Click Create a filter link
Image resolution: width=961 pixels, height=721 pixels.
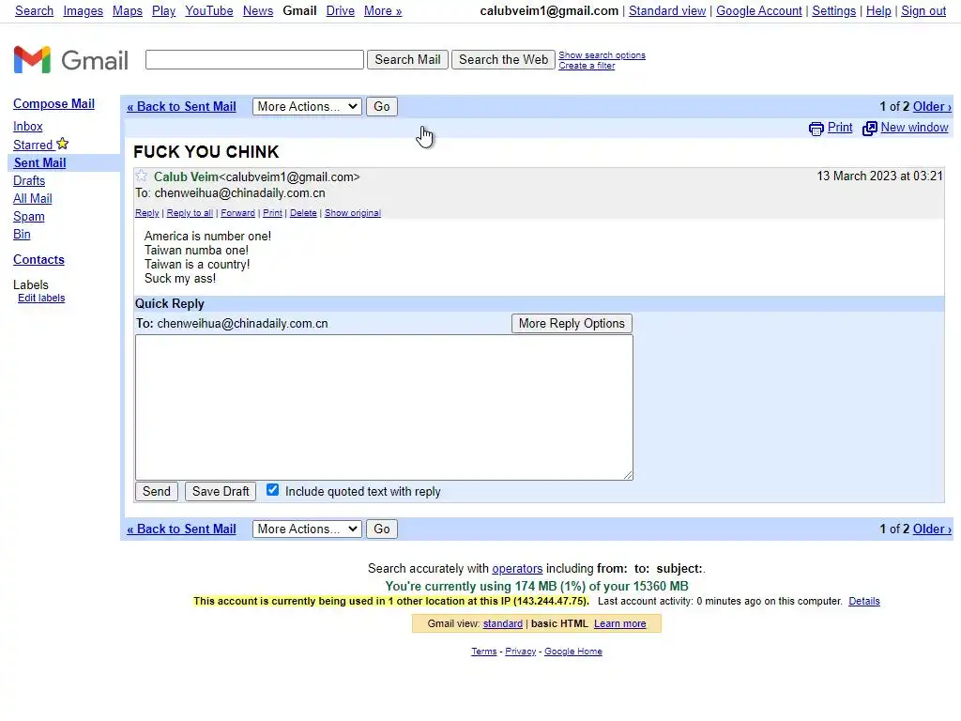[587, 66]
